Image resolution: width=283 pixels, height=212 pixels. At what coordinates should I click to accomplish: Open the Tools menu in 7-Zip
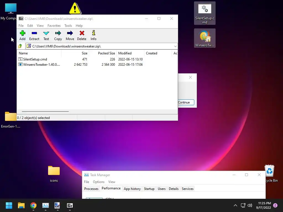pyautogui.click(x=68, y=26)
